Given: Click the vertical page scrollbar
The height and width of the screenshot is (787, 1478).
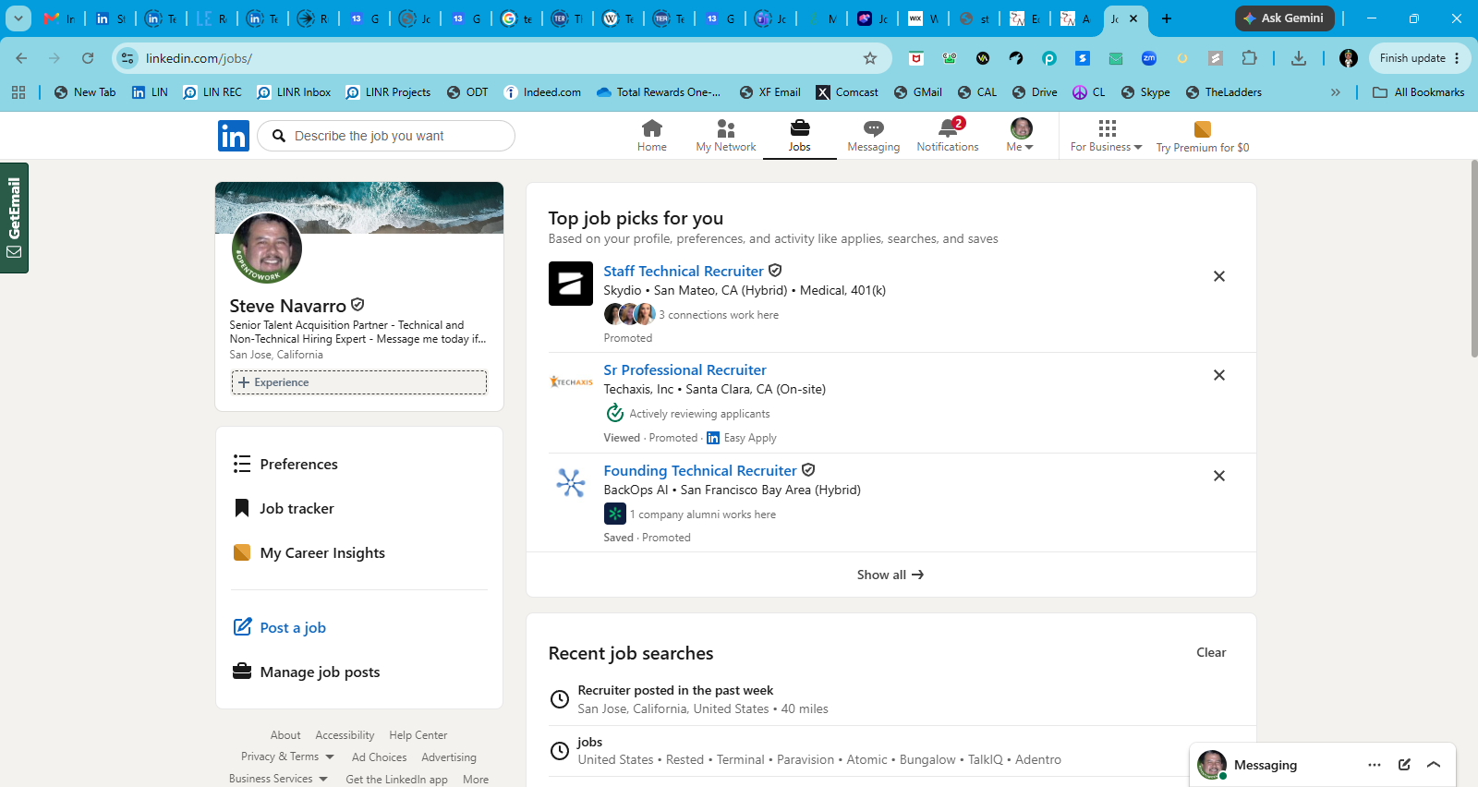Looking at the screenshot, I should pyautogui.click(x=1474, y=259).
